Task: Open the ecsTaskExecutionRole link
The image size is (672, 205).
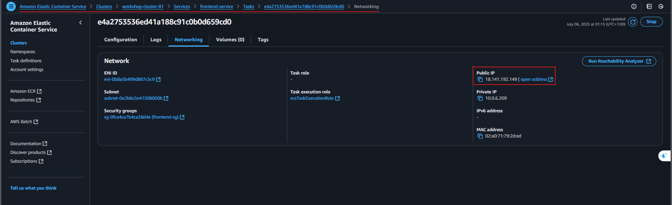Action: [312, 98]
